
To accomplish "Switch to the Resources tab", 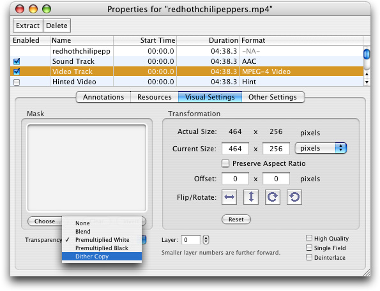I will 155,97.
